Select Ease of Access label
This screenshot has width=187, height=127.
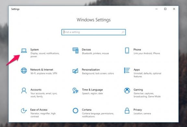tap(39, 110)
